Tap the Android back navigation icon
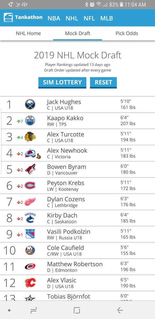Image resolution: width=155 pixels, height=319 pixels. [x=120, y=310]
